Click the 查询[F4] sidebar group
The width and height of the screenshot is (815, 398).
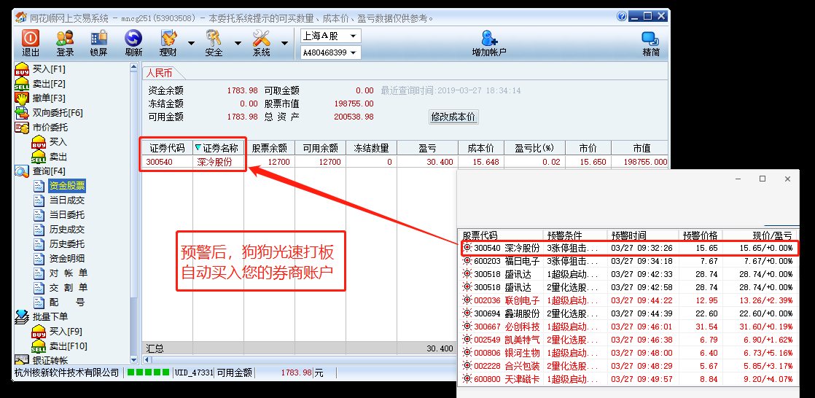(41, 171)
